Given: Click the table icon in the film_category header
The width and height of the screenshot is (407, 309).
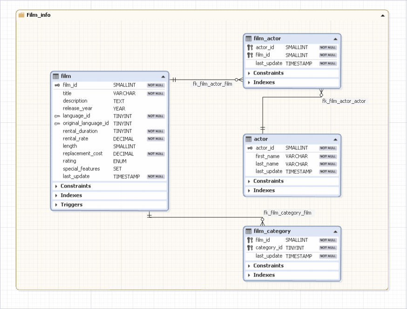Looking at the screenshot, I should pos(250,231).
